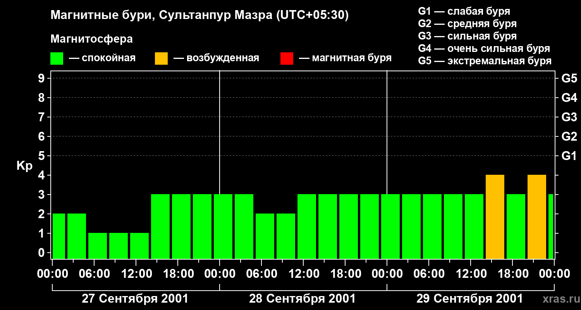Viewport: 581px width, 310px height.
Task: Click the date label '27 Сентября 2001'
Action: (135, 299)
